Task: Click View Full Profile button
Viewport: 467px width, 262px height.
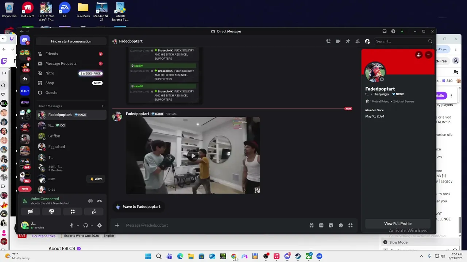Action: click(398, 223)
